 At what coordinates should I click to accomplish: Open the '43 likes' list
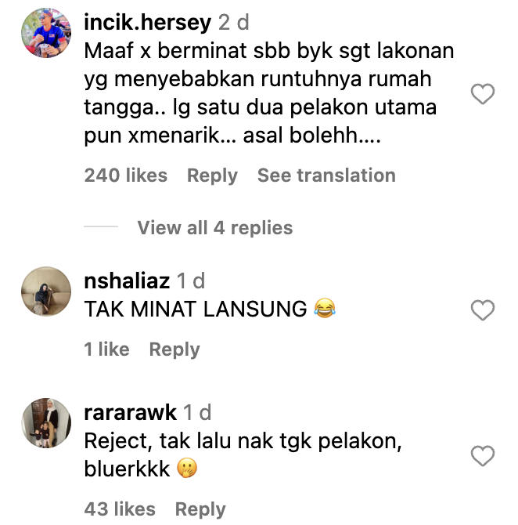pos(120,509)
